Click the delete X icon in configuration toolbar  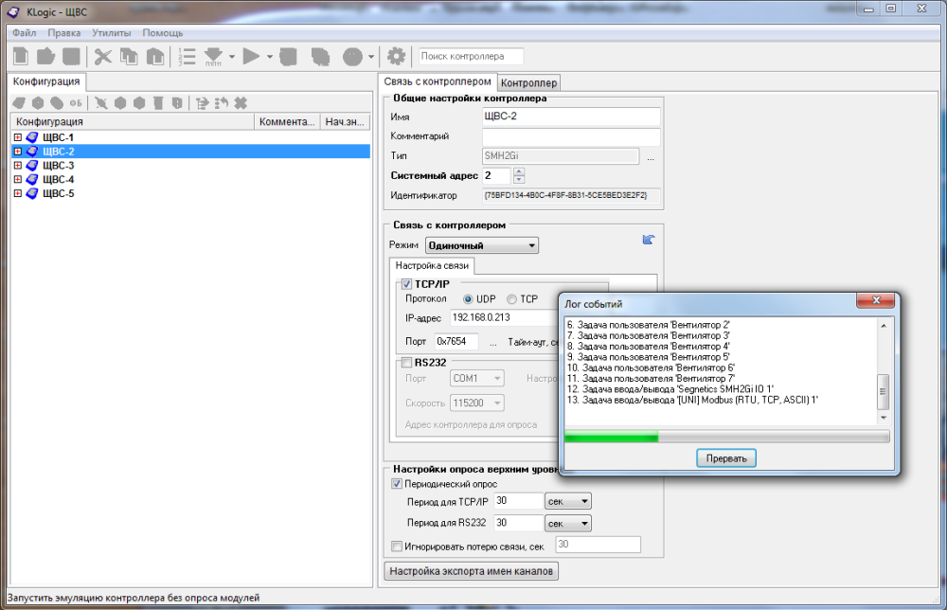point(241,103)
